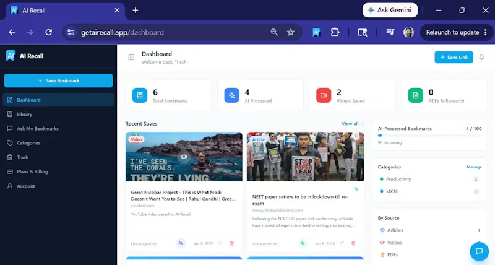Click the Article tag on NEET card
The width and height of the screenshot is (495, 265).
(x=258, y=139)
